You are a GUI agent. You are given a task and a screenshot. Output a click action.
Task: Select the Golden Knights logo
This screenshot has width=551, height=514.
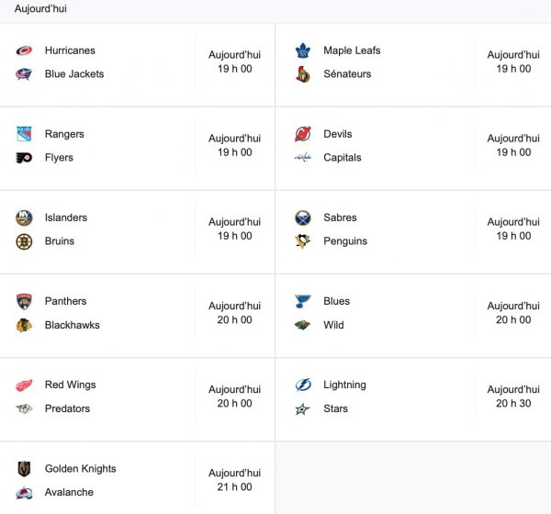pos(24,469)
